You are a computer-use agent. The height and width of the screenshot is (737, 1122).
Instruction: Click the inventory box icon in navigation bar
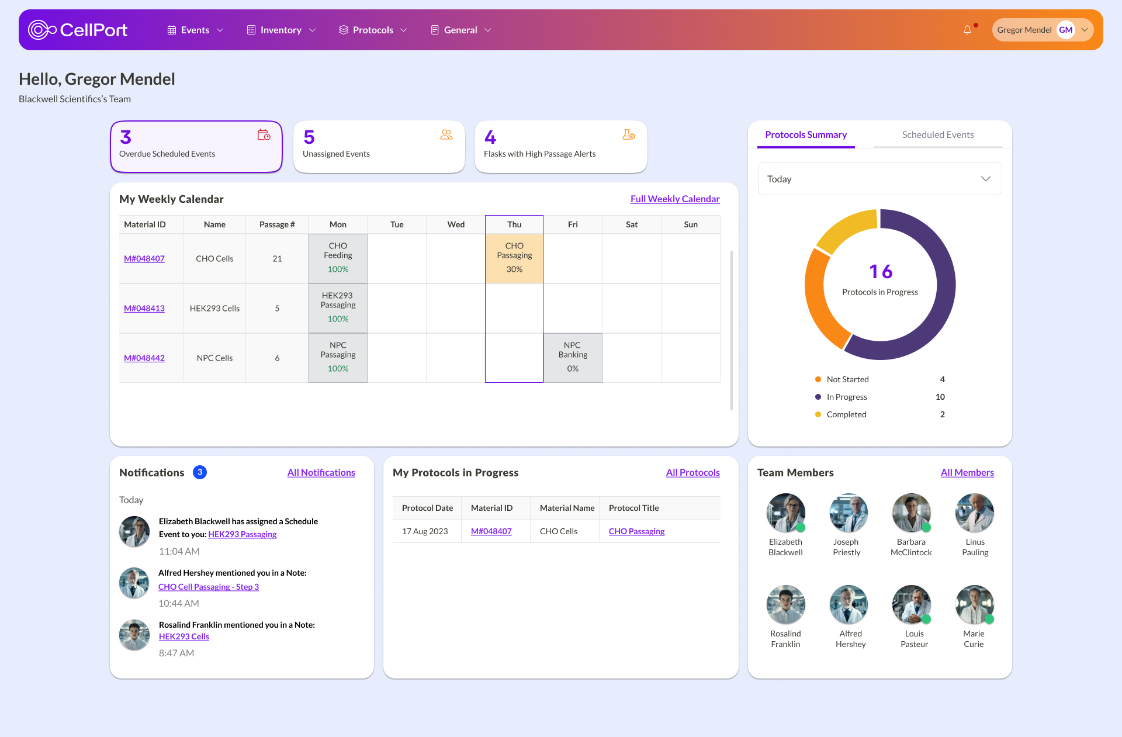(x=251, y=29)
